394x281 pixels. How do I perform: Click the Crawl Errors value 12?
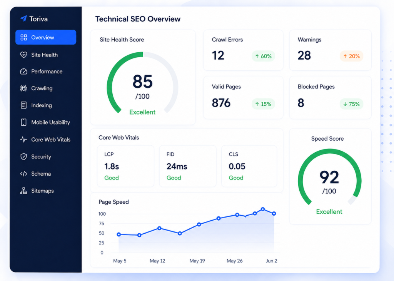pos(218,55)
